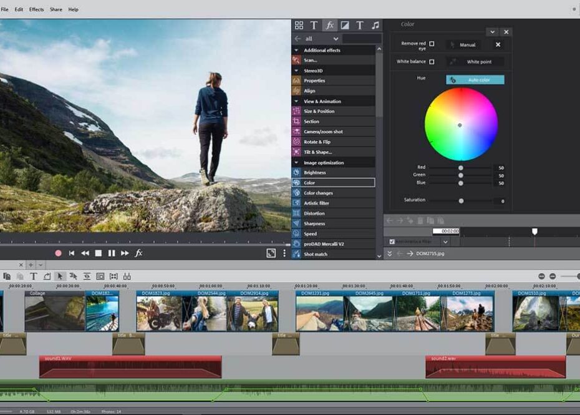Open the music note audio tab
This screenshot has width=580, height=415.
click(x=375, y=25)
